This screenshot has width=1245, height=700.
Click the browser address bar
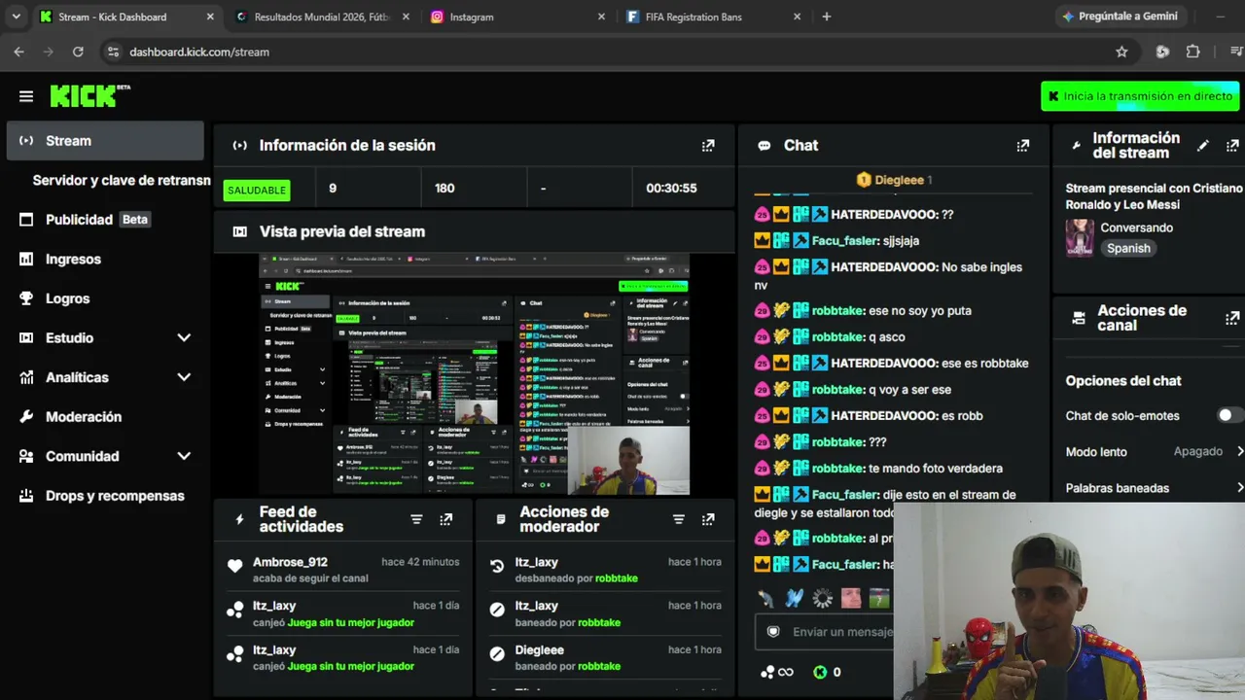point(613,52)
